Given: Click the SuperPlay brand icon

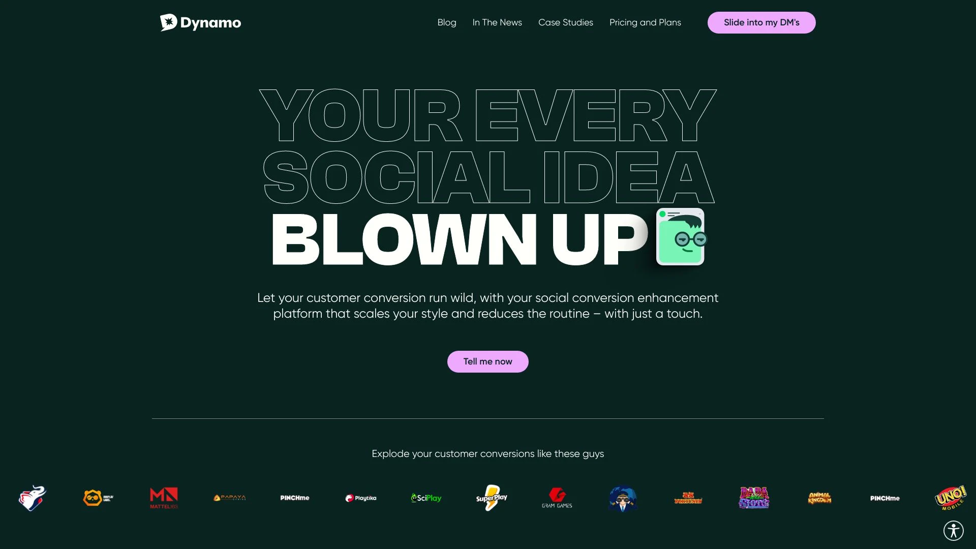Looking at the screenshot, I should click(492, 498).
